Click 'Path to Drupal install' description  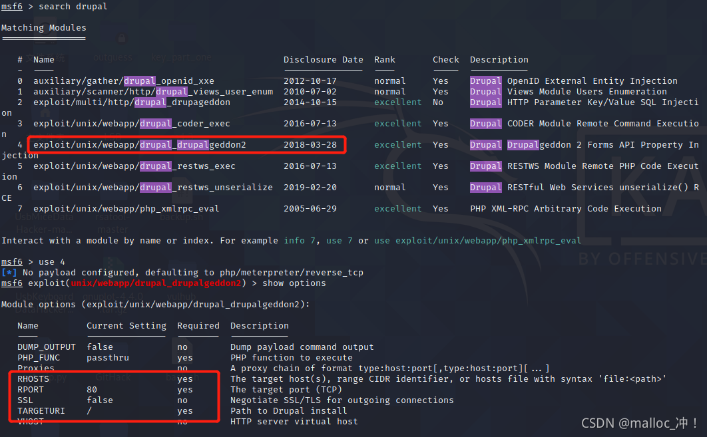click(x=288, y=411)
